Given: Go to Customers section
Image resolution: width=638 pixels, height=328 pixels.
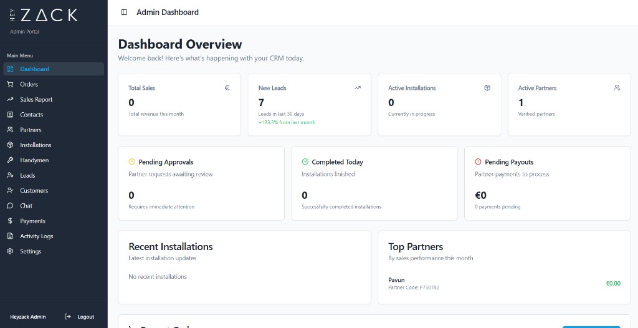Looking at the screenshot, I should coord(54,191).
